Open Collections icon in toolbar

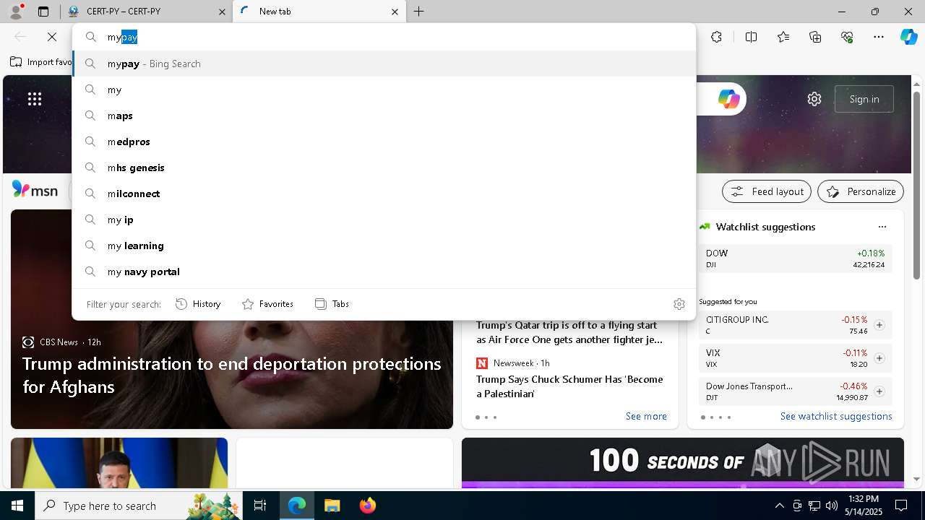click(815, 37)
